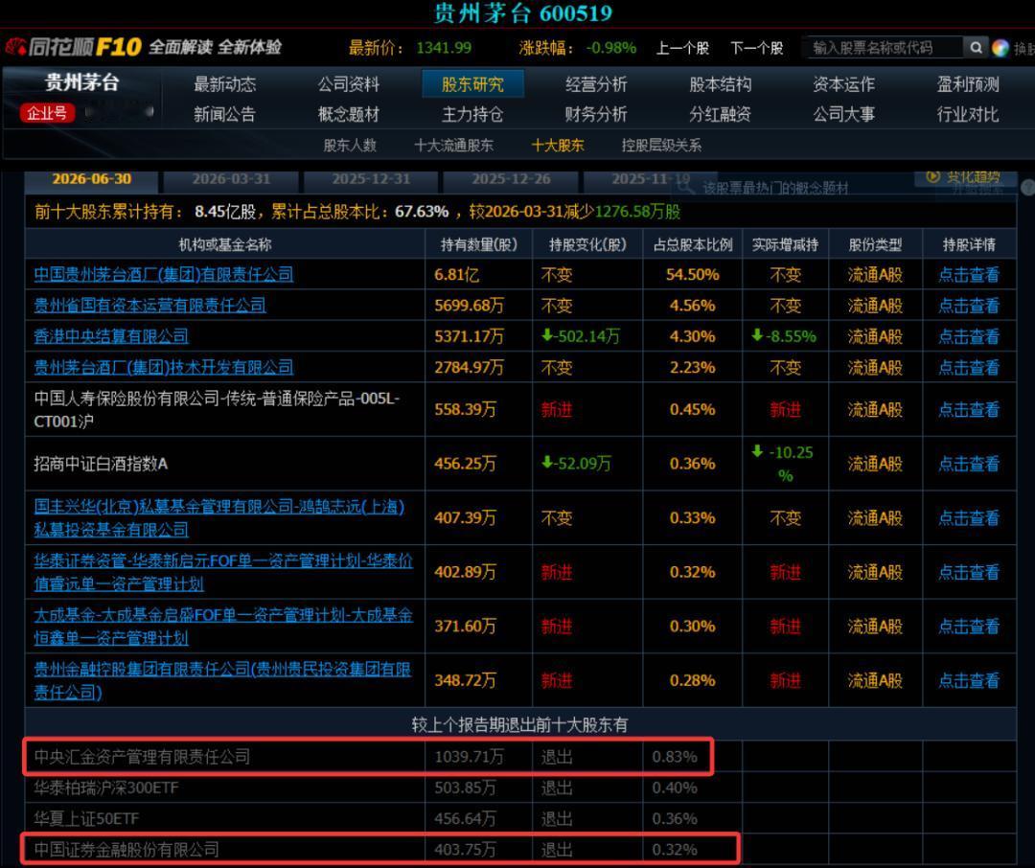This screenshot has width=1035, height=868.
Task: Select the 十大股东 sub-tab
Action: point(558,146)
